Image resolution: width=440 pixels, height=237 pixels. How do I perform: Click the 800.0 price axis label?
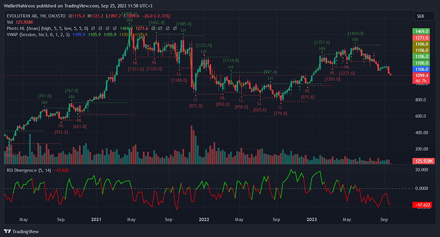[421, 100]
